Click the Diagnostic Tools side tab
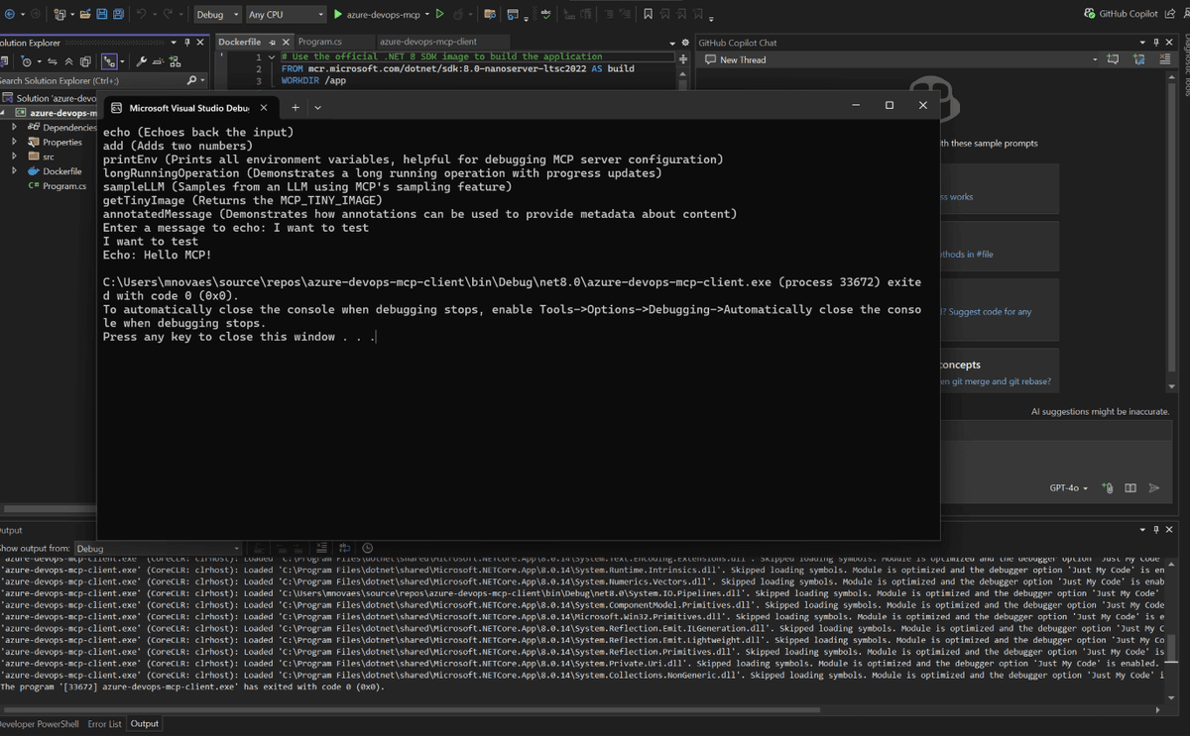This screenshot has height=736, width=1190. 1185,67
